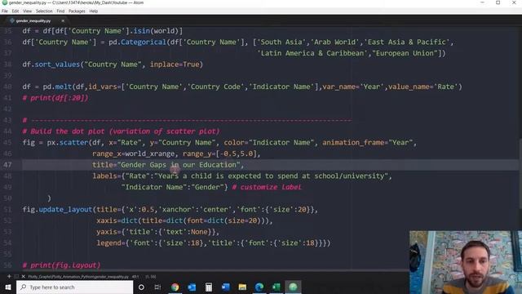Open Task View on the taskbar
Image resolution: width=522 pixels, height=294 pixels.
coord(157,287)
